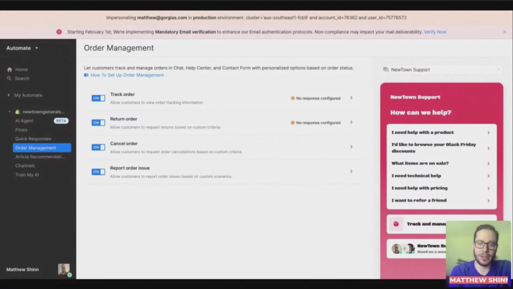513x289 pixels.
Task: Click the 'Cancel order' row title
Action: click(x=124, y=144)
